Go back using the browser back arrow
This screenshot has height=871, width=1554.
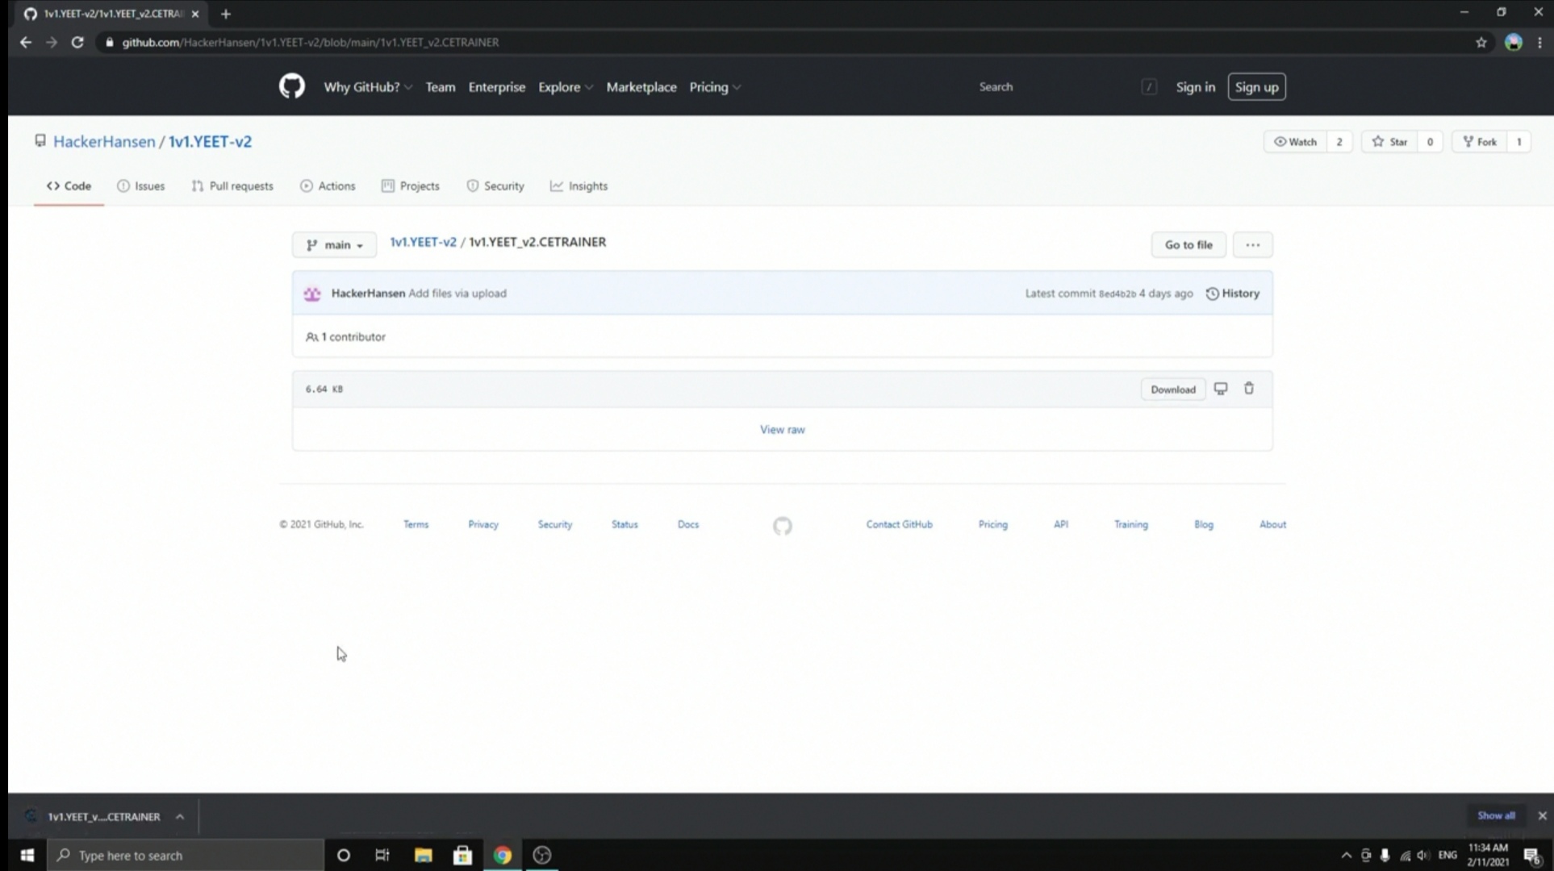26,42
